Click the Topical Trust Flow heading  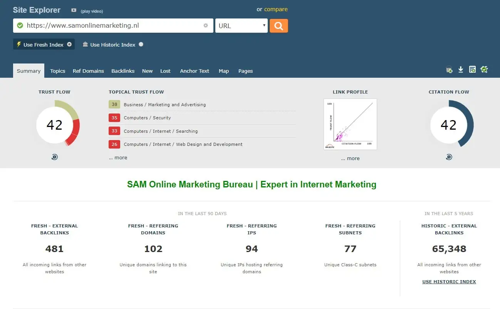pyautogui.click(x=136, y=92)
